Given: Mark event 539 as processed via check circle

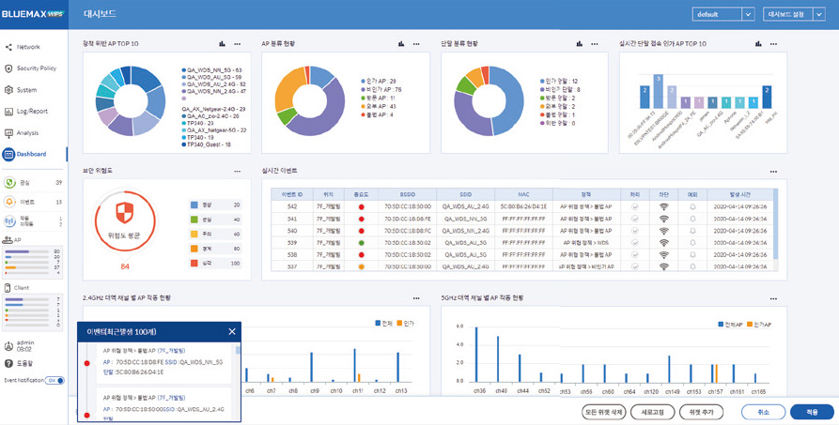Looking at the screenshot, I should point(635,242).
